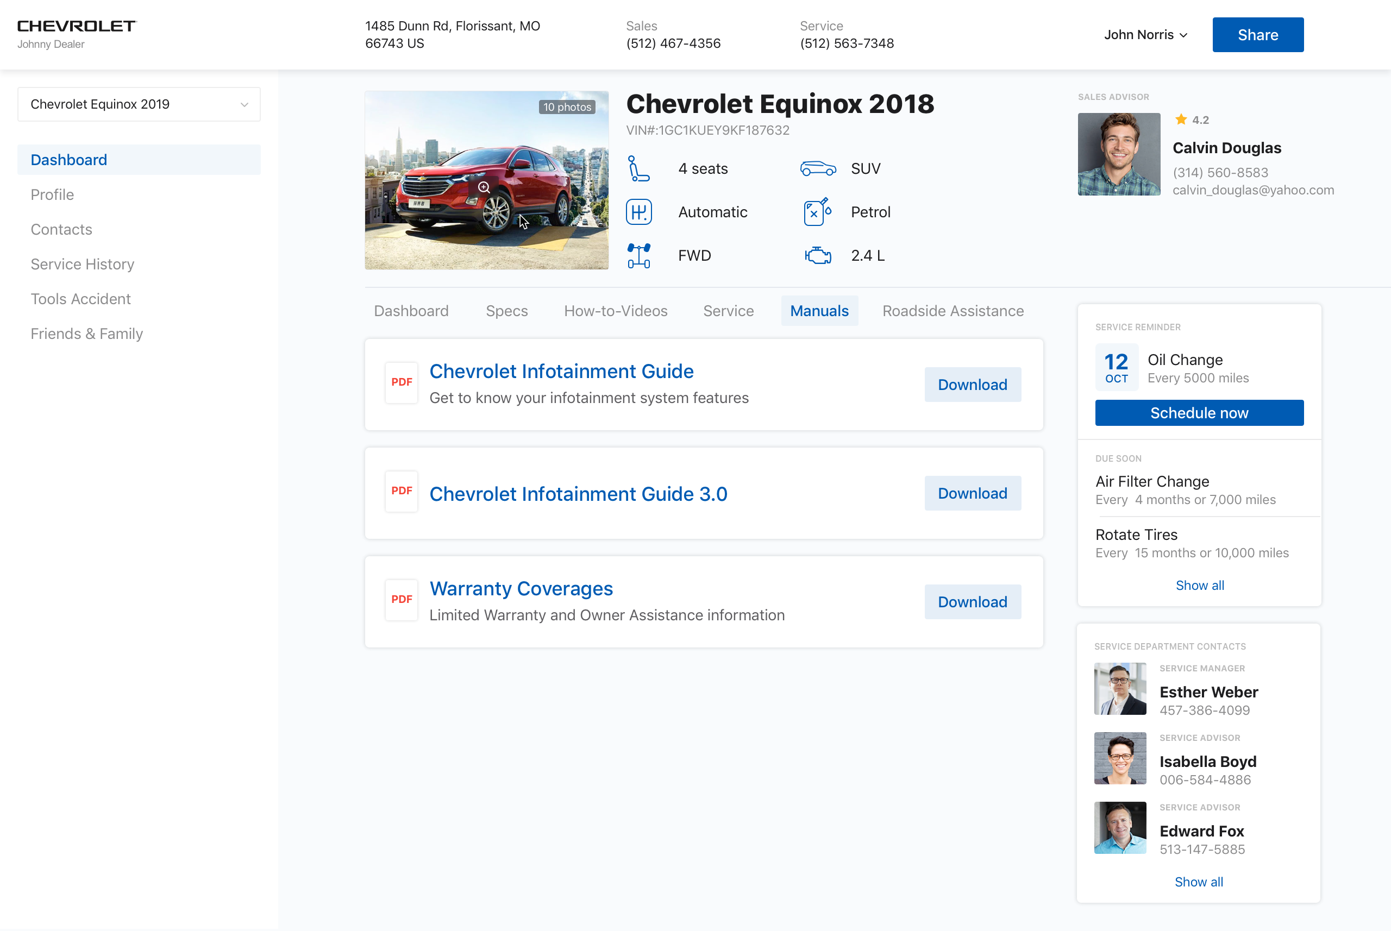Download the Chevrolet Infotainment Guide

pyautogui.click(x=972, y=385)
